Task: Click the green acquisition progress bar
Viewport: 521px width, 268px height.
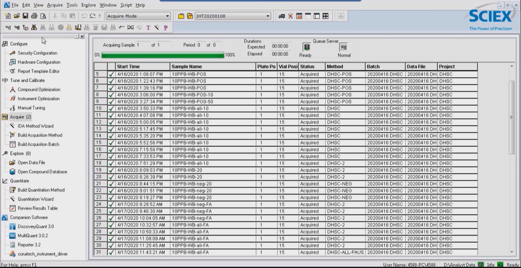Action: [163, 55]
